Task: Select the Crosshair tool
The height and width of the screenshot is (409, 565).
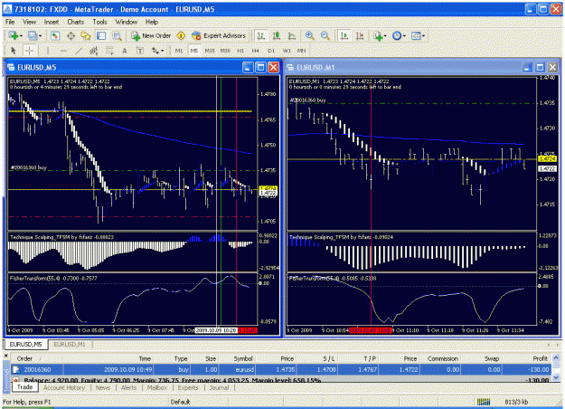Action: tap(29, 51)
